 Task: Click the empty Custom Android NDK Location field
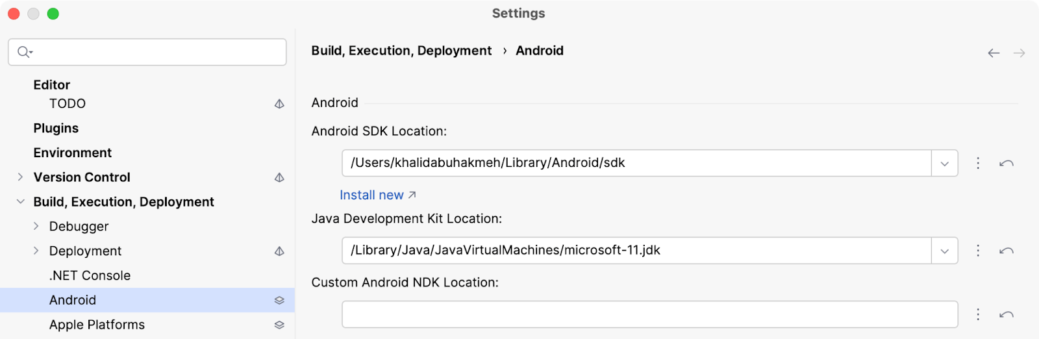pyautogui.click(x=650, y=314)
